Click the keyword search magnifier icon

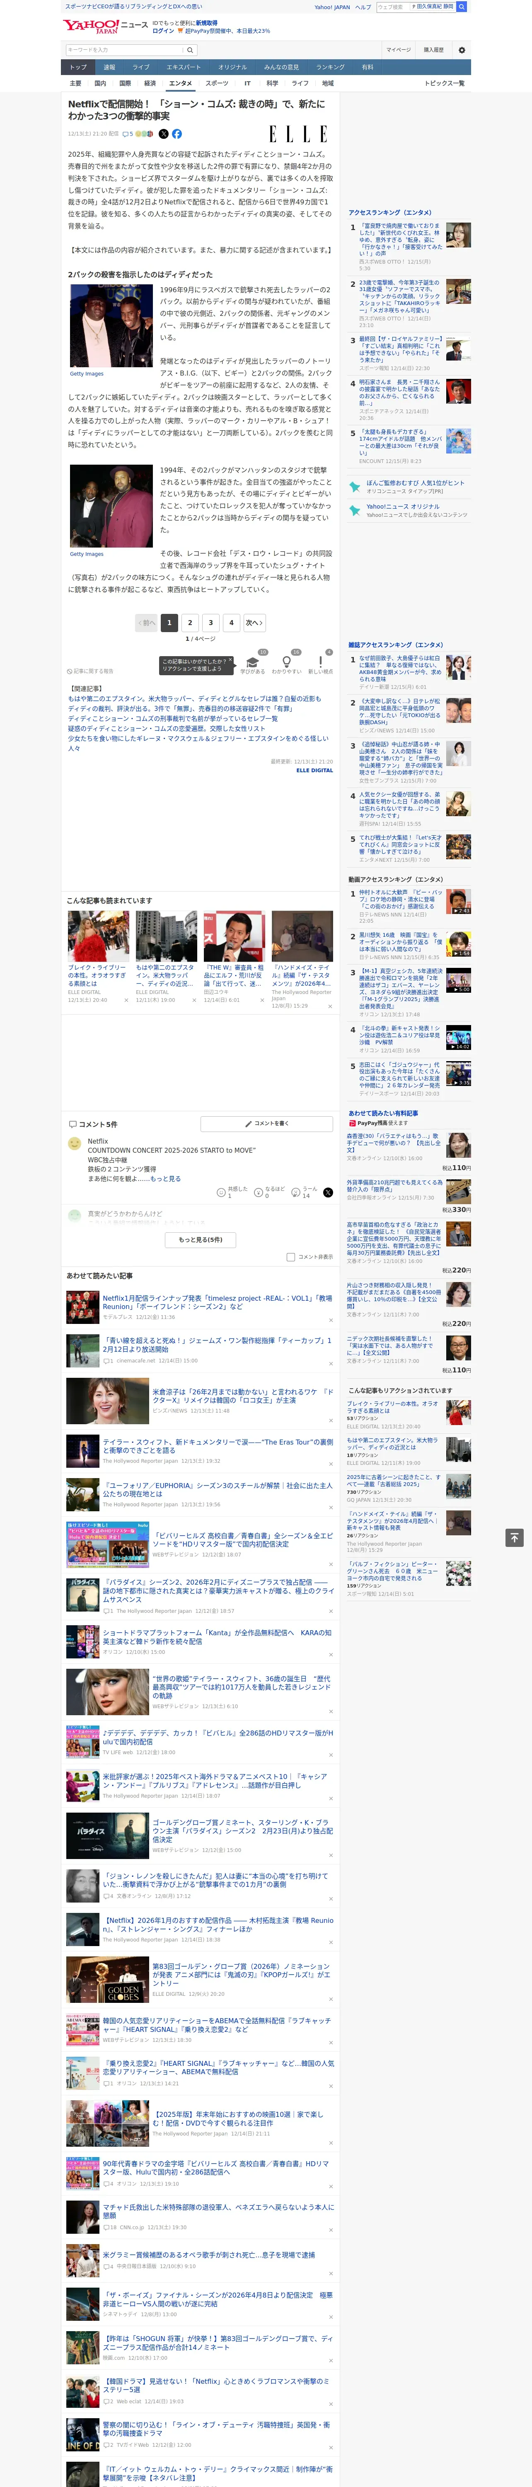pos(190,50)
